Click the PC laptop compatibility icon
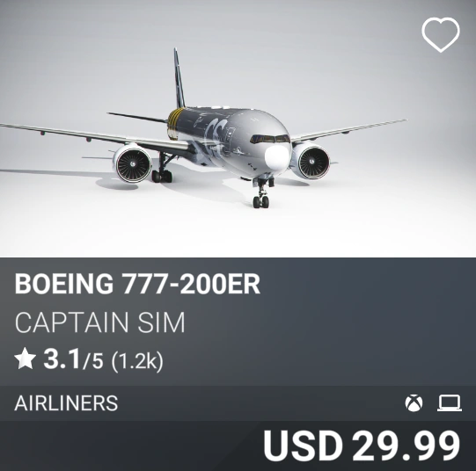 [x=450, y=403]
